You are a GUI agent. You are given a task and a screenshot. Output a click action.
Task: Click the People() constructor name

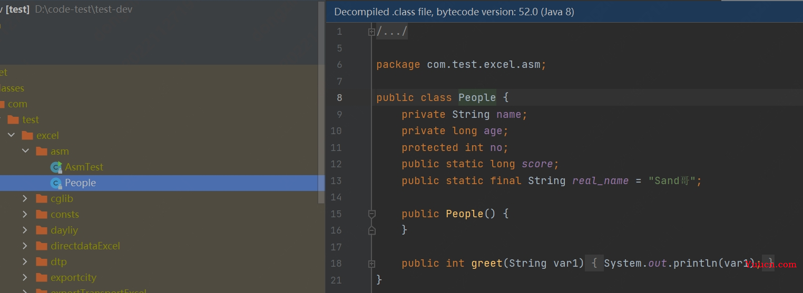[x=464, y=214]
